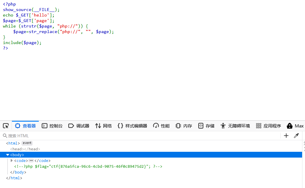The width and height of the screenshot is (305, 188).
Task: Switch to the 存储 storage tab
Action: point(206,126)
